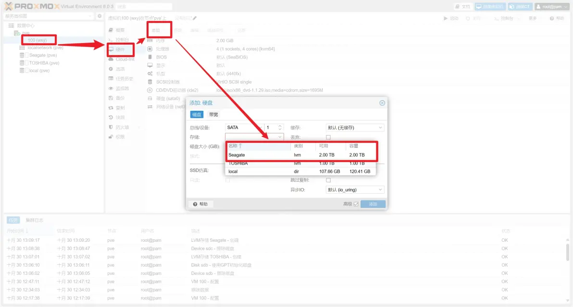Switch to the Bandwidth (带宽) tab
This screenshot has width=573, height=307.
(213, 114)
